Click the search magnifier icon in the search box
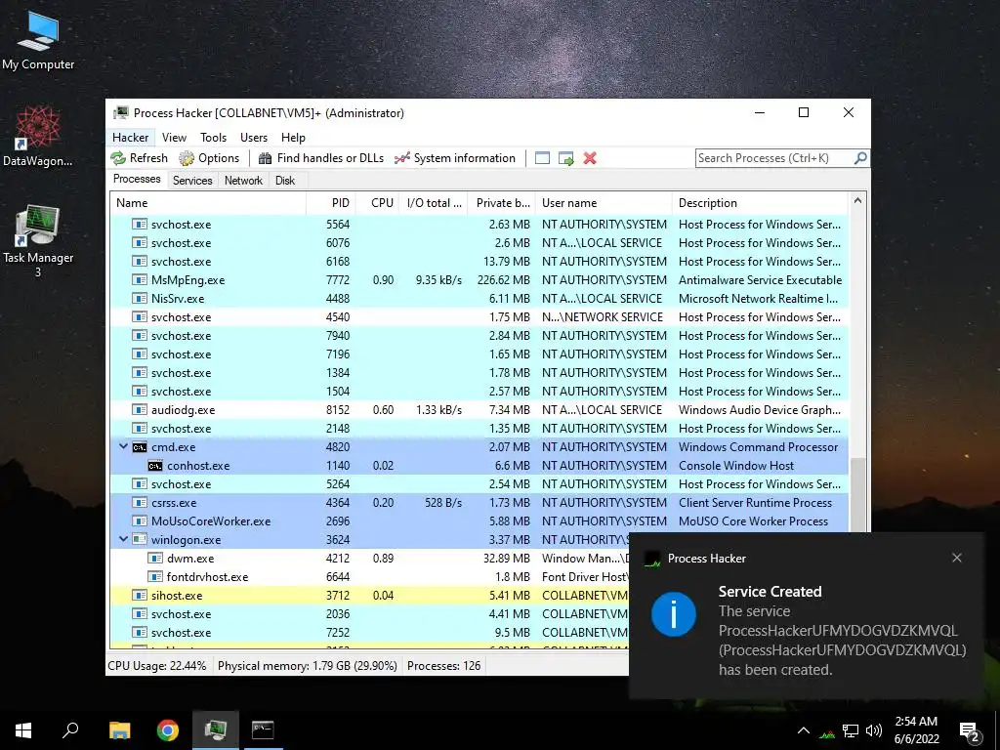The width and height of the screenshot is (1000, 750). [x=860, y=157]
